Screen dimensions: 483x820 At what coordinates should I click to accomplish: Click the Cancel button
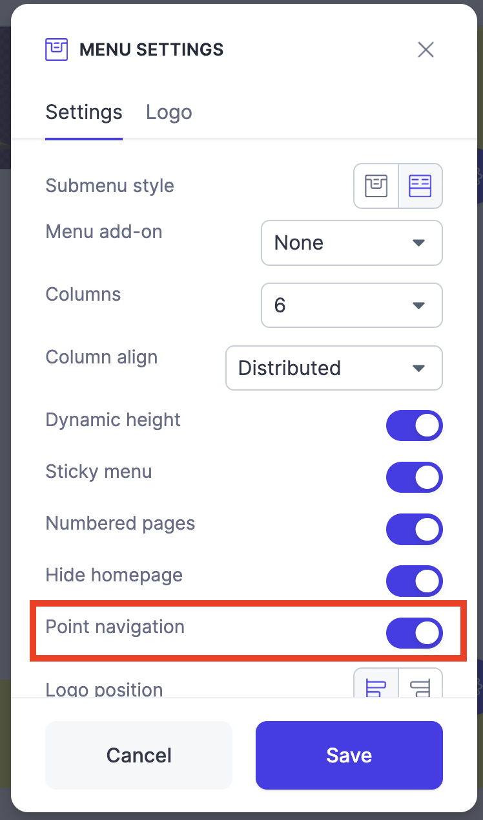pos(139,755)
